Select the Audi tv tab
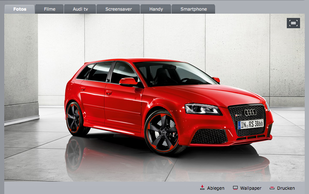The width and height of the screenshot is (309, 194). (x=80, y=9)
